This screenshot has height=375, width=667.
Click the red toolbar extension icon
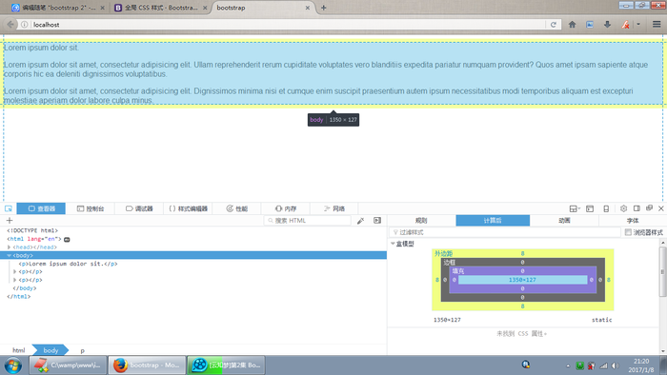pos(625,25)
